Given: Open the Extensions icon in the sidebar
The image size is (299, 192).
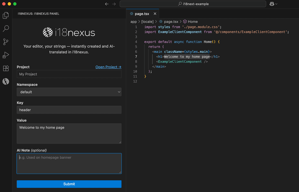Looking at the screenshot, I should coord(6,68).
